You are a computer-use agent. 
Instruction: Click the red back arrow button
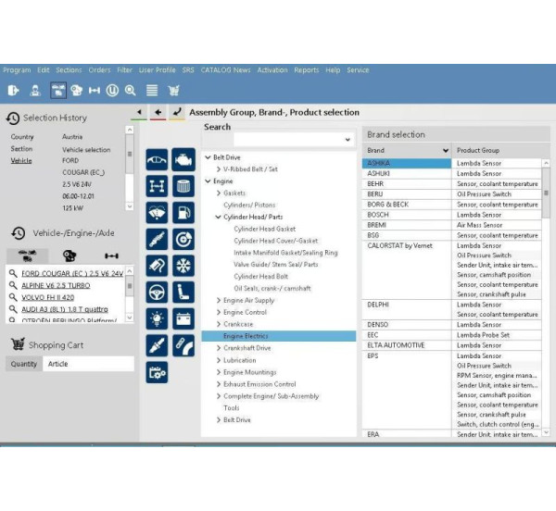(x=158, y=112)
